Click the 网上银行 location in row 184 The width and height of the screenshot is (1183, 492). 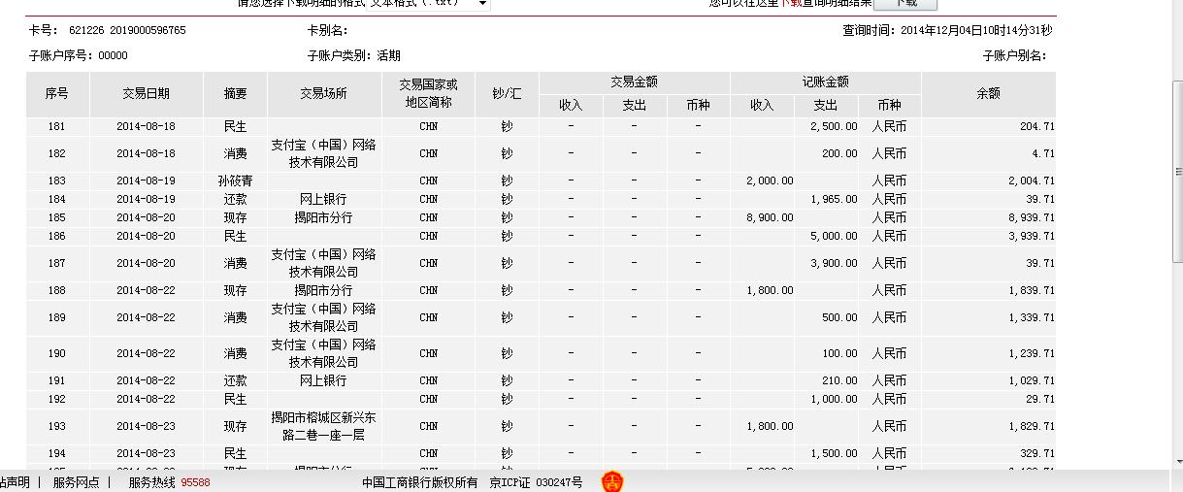(323, 199)
